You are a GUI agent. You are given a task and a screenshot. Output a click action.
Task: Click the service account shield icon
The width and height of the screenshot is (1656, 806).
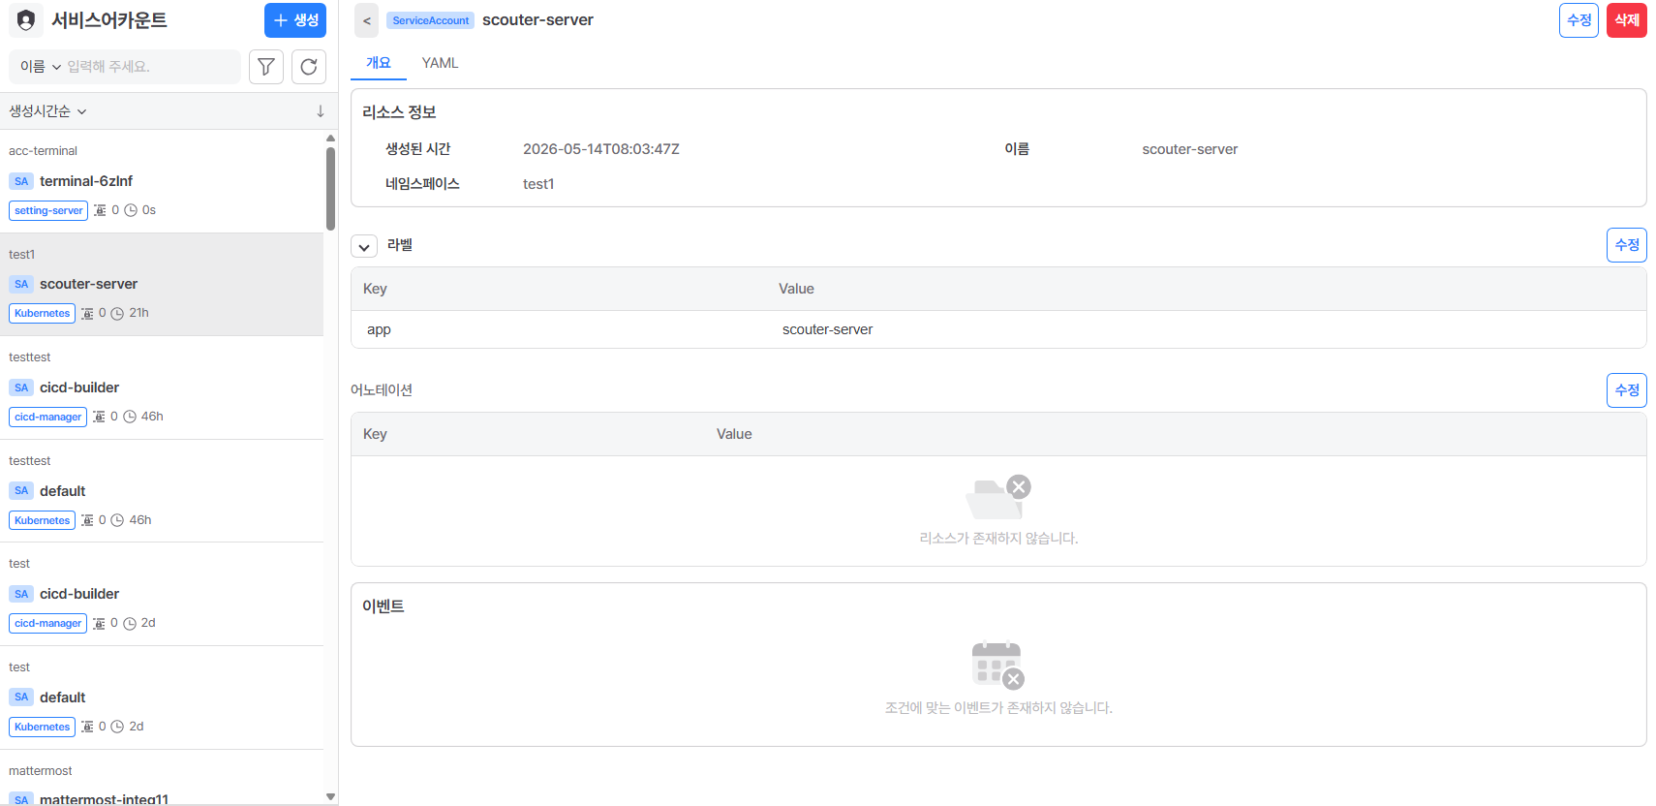click(26, 20)
